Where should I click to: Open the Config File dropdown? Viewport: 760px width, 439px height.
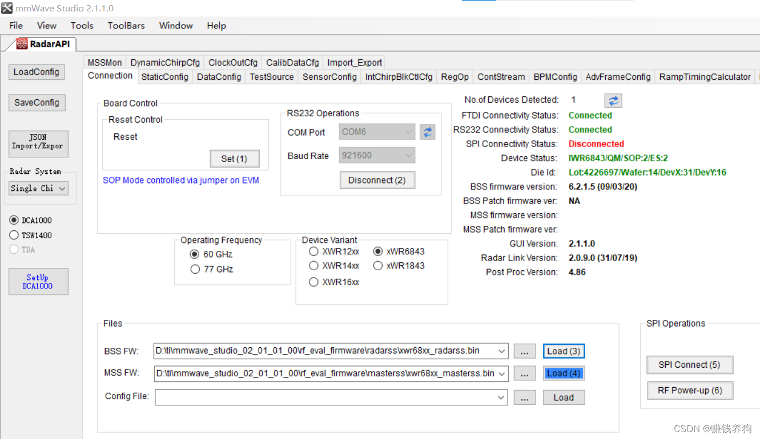501,397
